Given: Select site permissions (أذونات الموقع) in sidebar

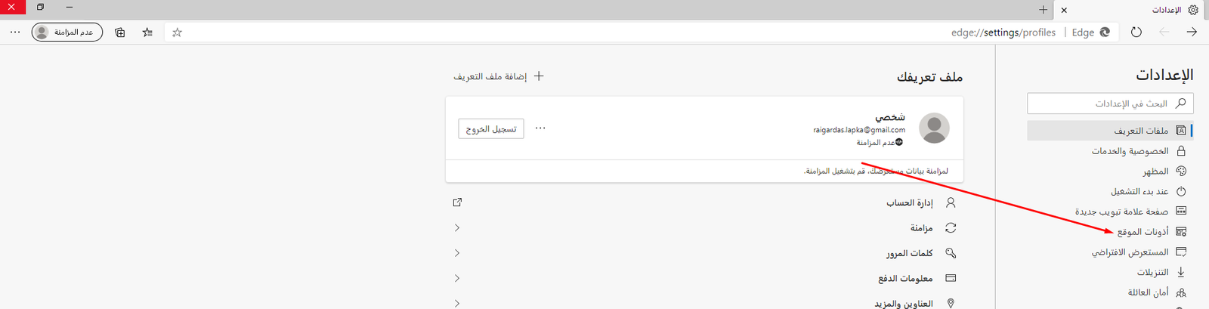Looking at the screenshot, I should coord(1143,232).
